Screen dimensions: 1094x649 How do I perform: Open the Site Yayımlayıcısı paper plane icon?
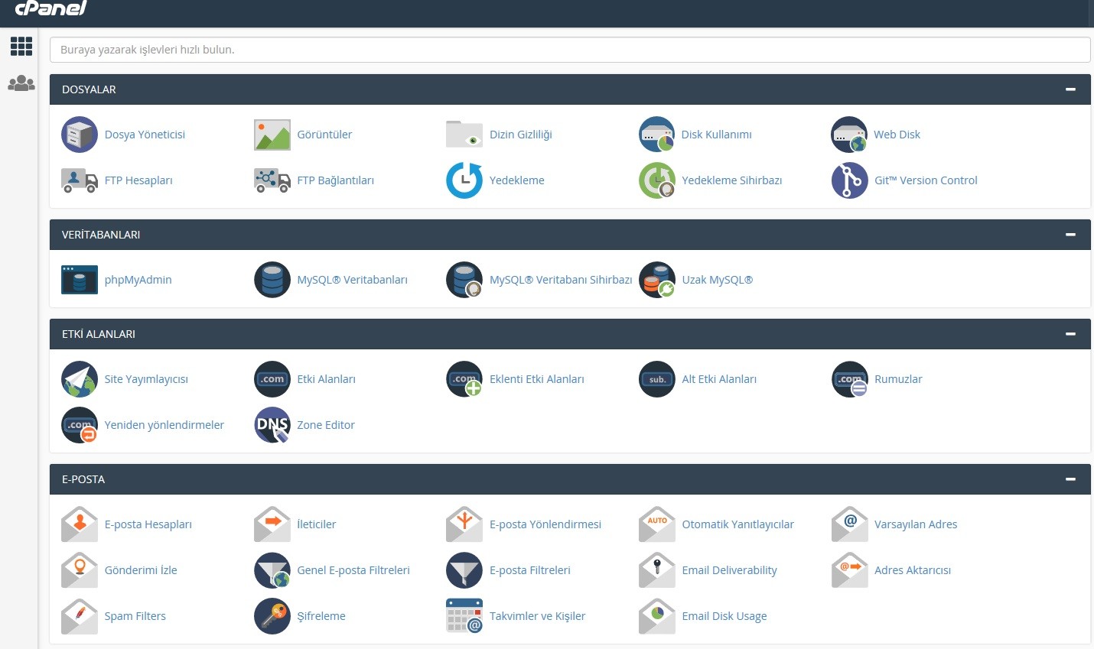[x=80, y=379]
